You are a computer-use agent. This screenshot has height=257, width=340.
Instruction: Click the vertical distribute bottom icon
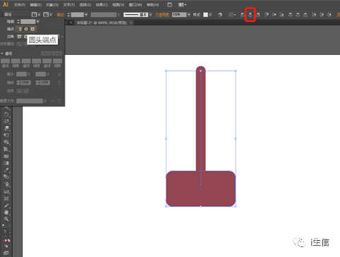pyautogui.click(x=305, y=15)
